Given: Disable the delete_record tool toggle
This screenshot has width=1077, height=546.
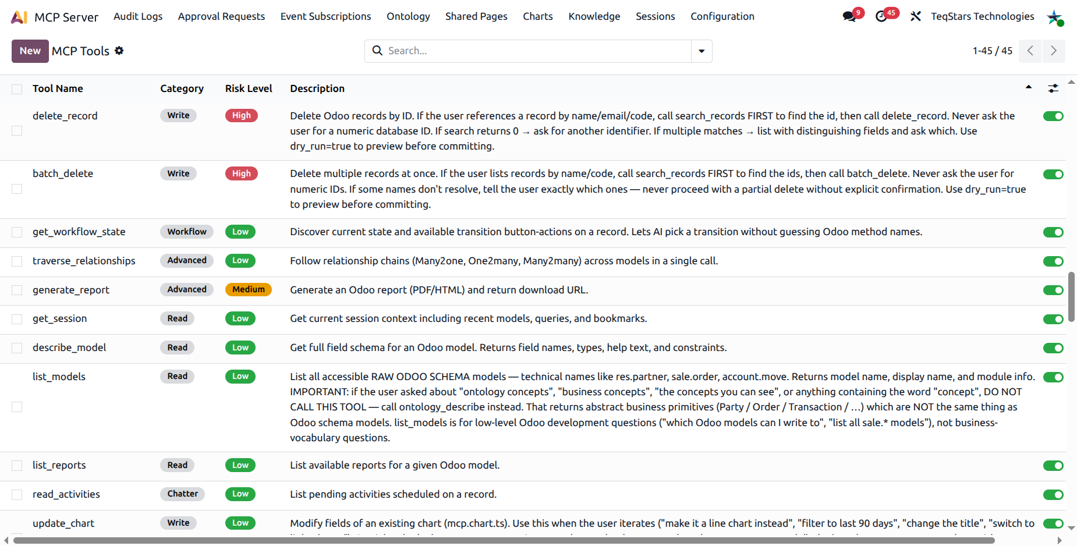Looking at the screenshot, I should click(x=1053, y=116).
